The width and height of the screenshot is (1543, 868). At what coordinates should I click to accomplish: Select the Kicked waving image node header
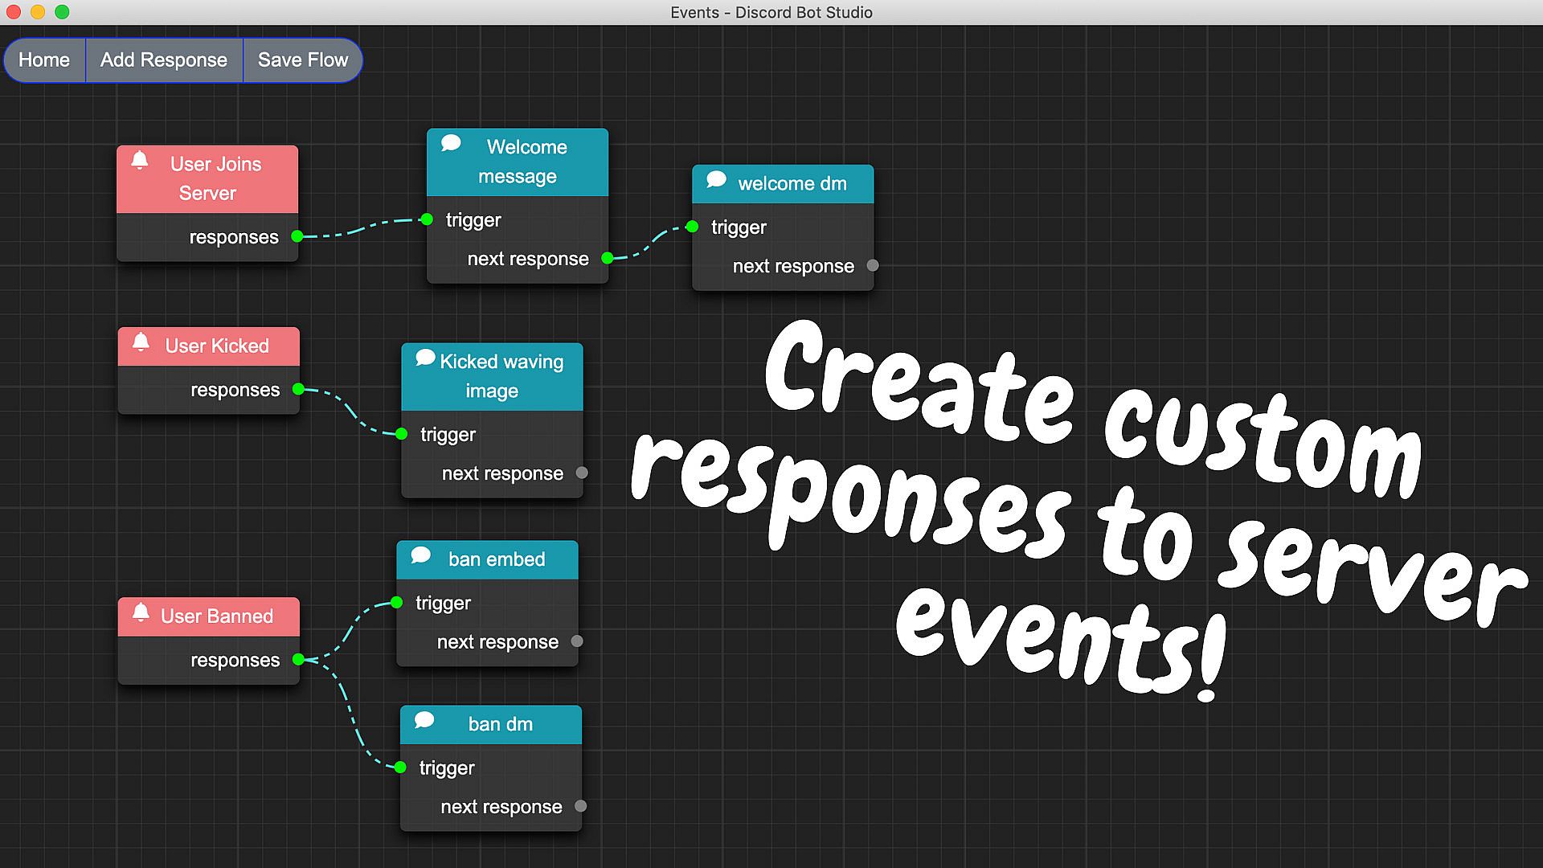[x=492, y=376]
